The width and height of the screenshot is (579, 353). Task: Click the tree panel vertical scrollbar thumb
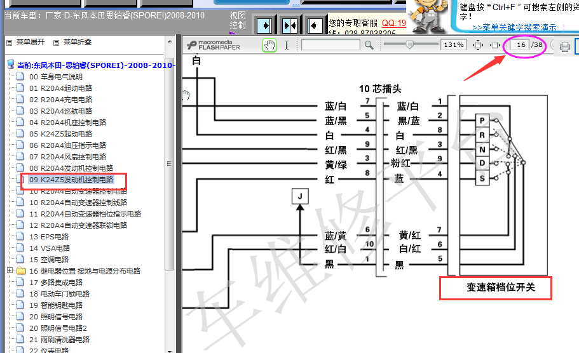[x=170, y=164]
